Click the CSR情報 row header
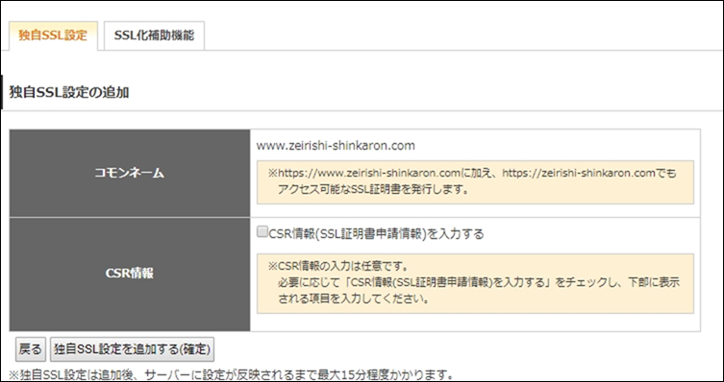The width and height of the screenshot is (724, 382). click(130, 274)
